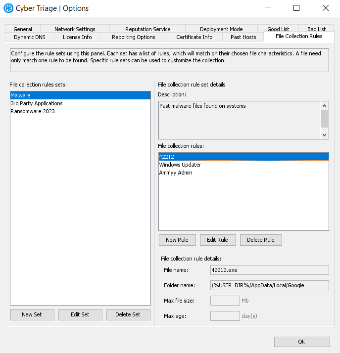Screen dimensions: 340x353
Task: Select the Ransomware 2023 rule set
Action: coord(81,111)
